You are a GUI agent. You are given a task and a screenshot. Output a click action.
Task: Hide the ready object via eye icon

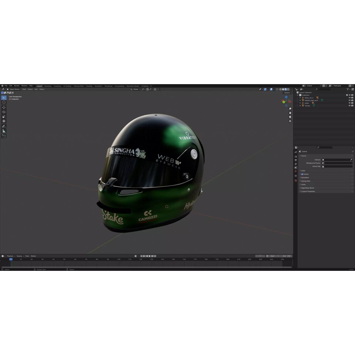pyautogui.click(x=349, y=103)
